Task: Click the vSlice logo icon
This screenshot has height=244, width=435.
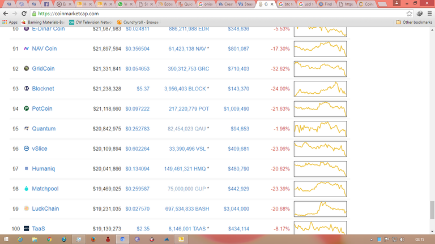Action: pyautogui.click(x=27, y=149)
